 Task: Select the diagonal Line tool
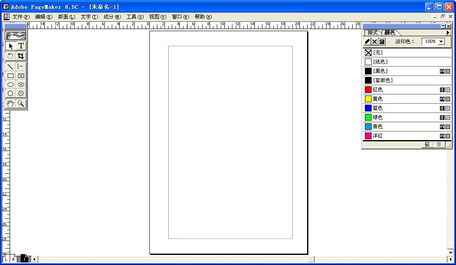coord(11,66)
